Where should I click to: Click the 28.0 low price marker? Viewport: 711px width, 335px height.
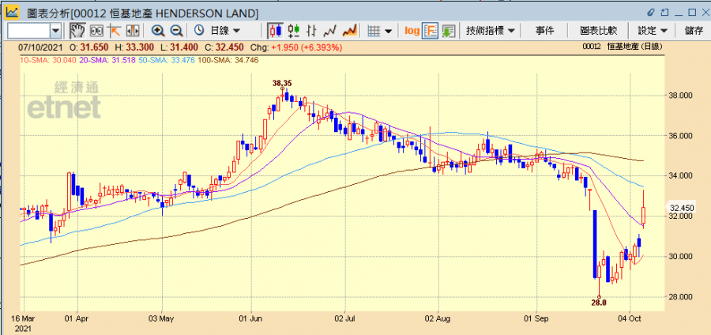[x=599, y=303]
